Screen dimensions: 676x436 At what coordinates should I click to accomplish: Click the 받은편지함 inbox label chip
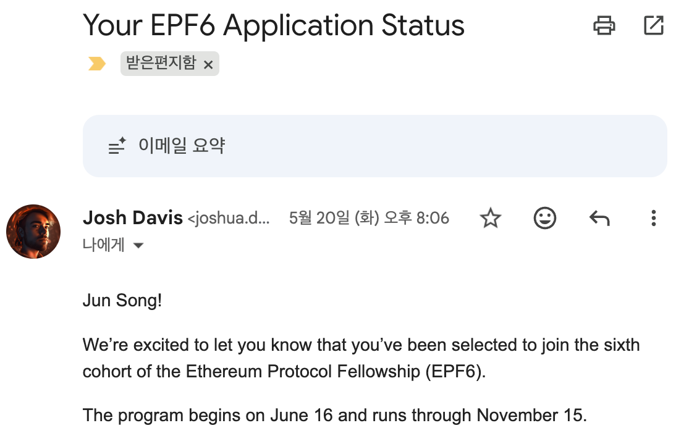(161, 64)
